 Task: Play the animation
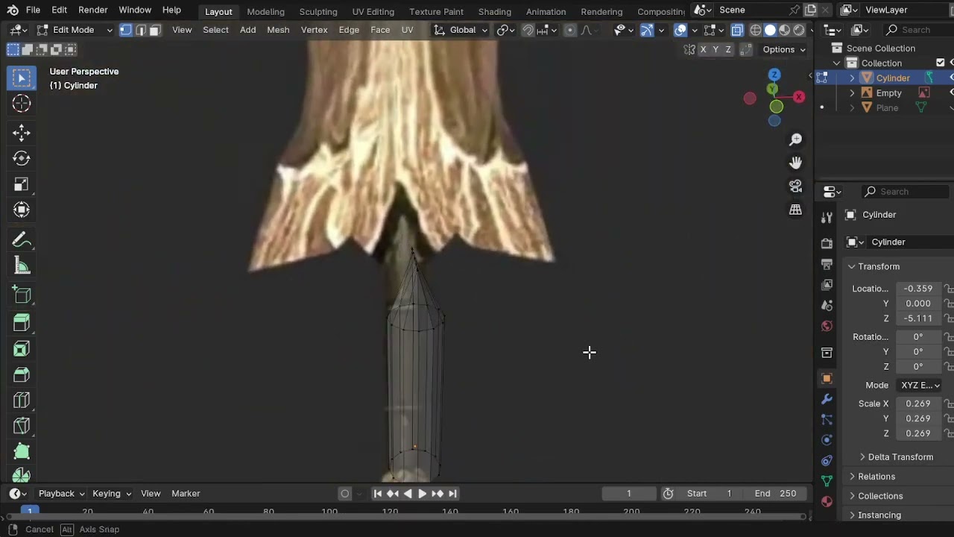click(x=422, y=494)
